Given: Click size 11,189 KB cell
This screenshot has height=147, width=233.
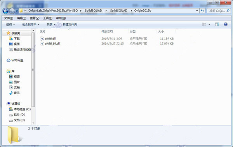Looking at the screenshot, I should click(x=167, y=39).
